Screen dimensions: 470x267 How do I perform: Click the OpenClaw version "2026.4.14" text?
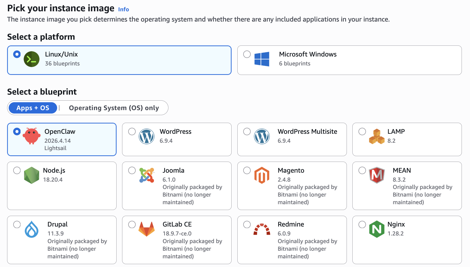pyautogui.click(x=58, y=141)
